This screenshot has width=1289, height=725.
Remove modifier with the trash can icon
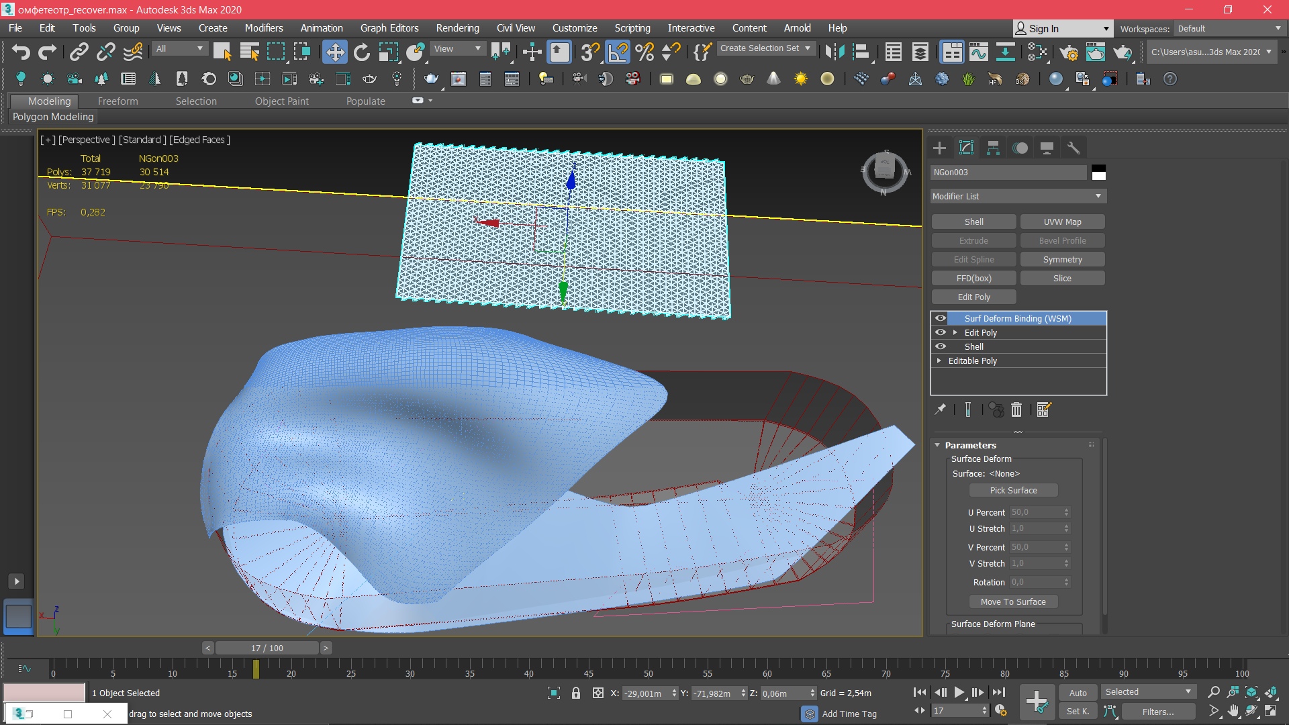click(x=1016, y=409)
